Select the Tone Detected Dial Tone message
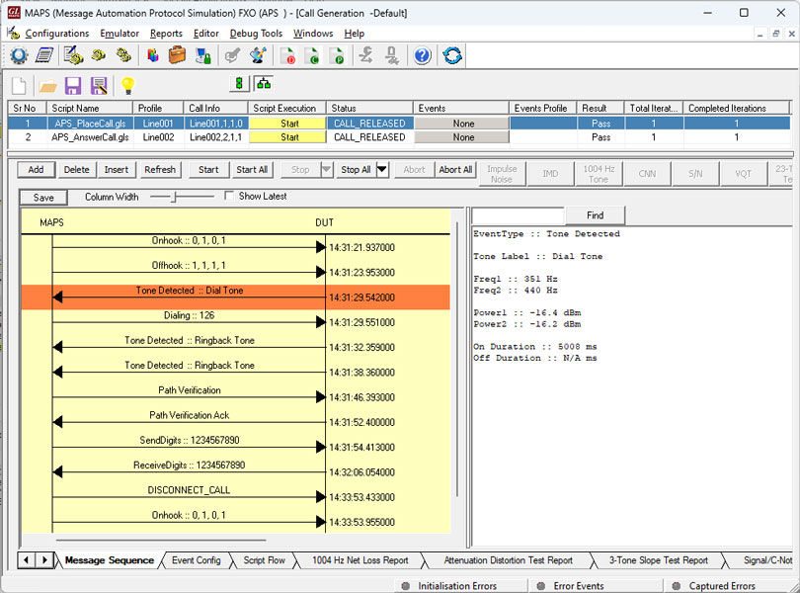This screenshot has height=593, width=800. (235, 297)
